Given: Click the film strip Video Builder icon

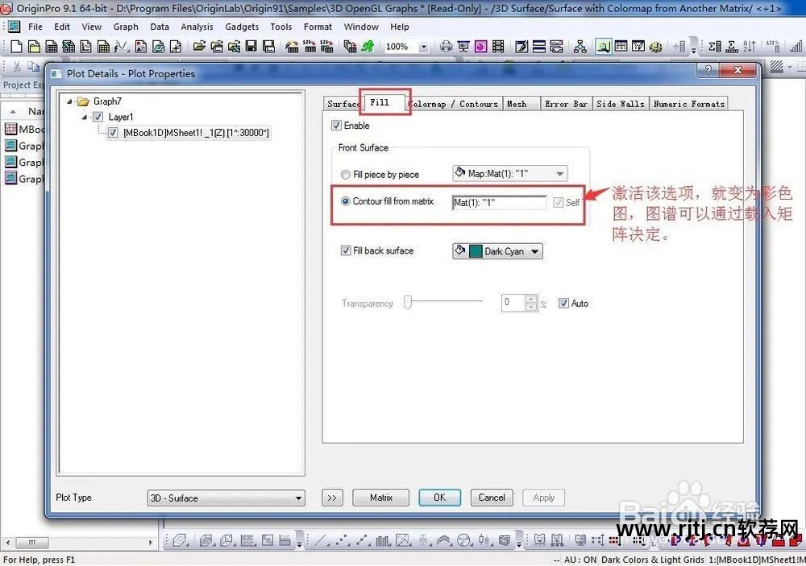Looking at the screenshot, I should point(498,47).
